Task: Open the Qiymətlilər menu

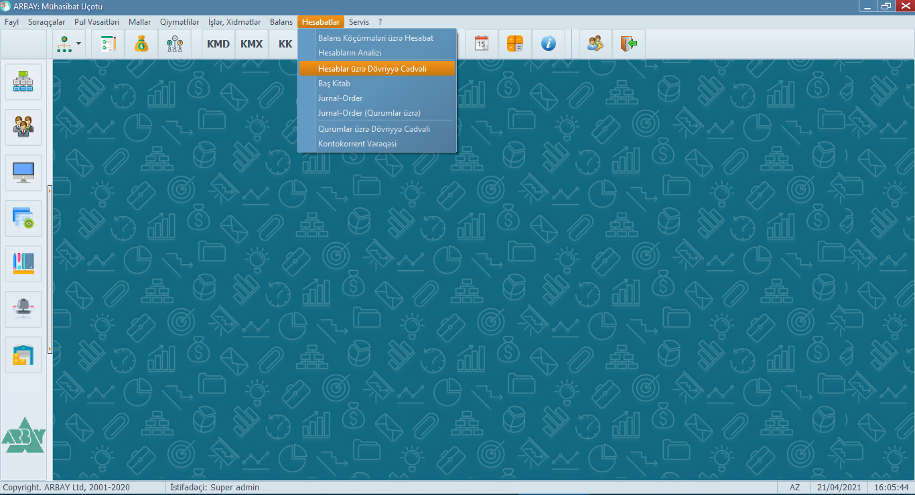Action: click(180, 22)
